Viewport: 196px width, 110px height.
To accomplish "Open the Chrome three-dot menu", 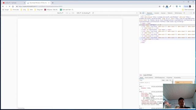I will tap(193, 6).
